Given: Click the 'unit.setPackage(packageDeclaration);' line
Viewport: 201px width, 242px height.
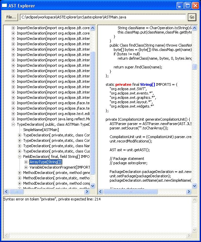Looking at the screenshot, I should pyautogui.click(x=140, y=176).
